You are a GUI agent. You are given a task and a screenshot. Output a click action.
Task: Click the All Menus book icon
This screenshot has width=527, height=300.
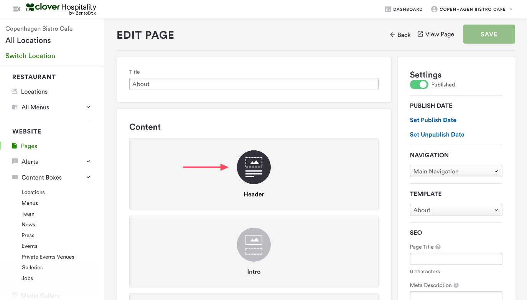[15, 107]
